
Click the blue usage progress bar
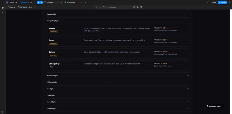coord(24,3)
